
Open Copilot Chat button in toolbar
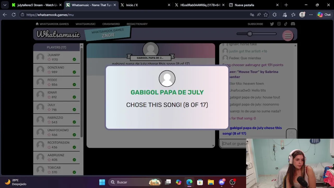click(324, 15)
